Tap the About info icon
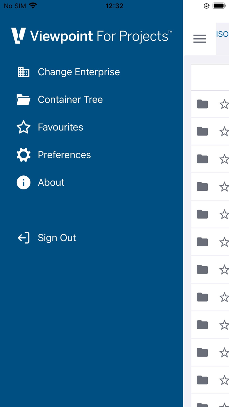The height and width of the screenshot is (407, 229). coord(23,182)
